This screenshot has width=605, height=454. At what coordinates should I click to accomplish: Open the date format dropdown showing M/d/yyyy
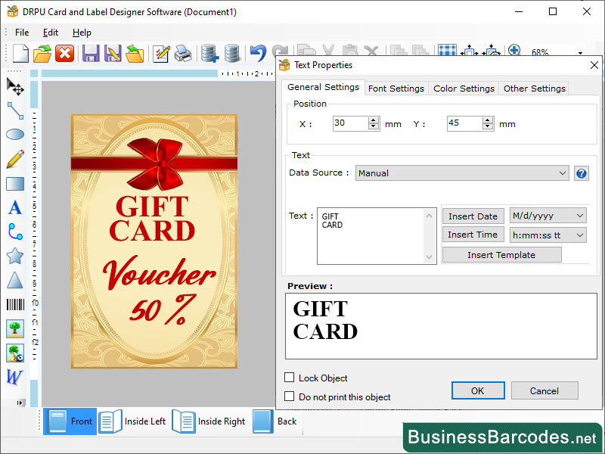[x=548, y=216]
